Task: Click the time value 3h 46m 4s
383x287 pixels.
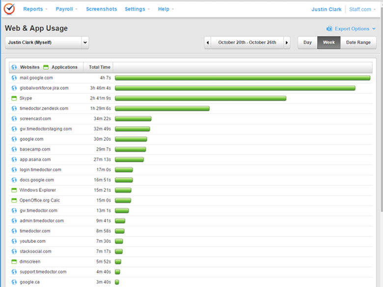Action: point(100,88)
